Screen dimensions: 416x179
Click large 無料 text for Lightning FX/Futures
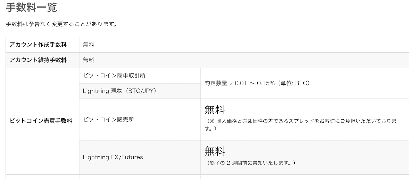point(215,151)
